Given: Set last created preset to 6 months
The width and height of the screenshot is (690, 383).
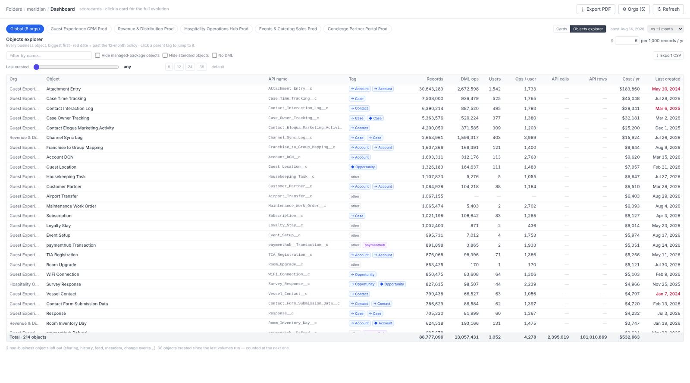Looking at the screenshot, I should 169,67.
